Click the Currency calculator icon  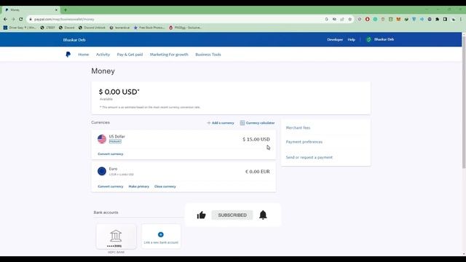pos(242,123)
